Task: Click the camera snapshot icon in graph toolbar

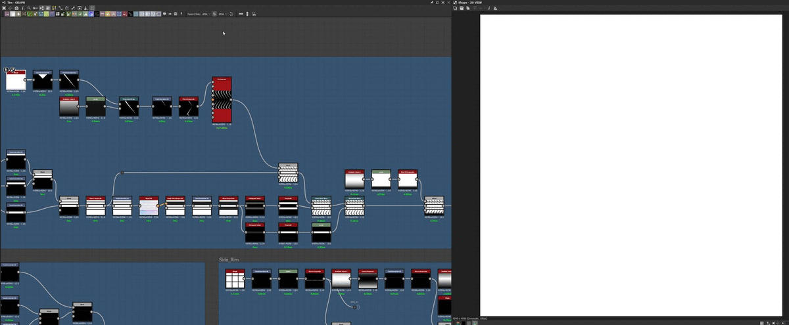Action: (16, 8)
